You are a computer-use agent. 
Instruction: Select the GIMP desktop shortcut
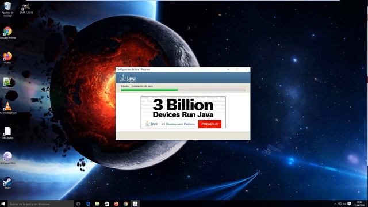click(26, 8)
